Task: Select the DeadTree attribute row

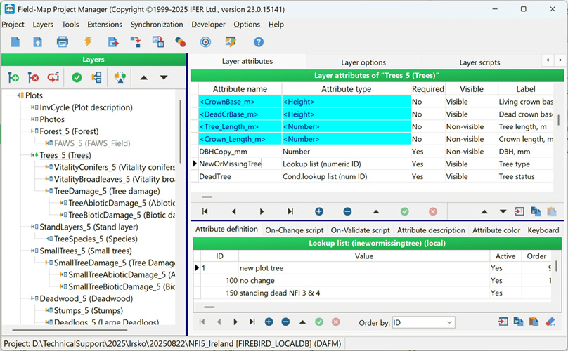Action: pyautogui.click(x=215, y=177)
